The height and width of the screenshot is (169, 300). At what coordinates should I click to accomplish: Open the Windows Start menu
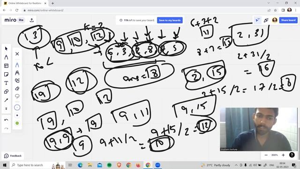click(5, 165)
